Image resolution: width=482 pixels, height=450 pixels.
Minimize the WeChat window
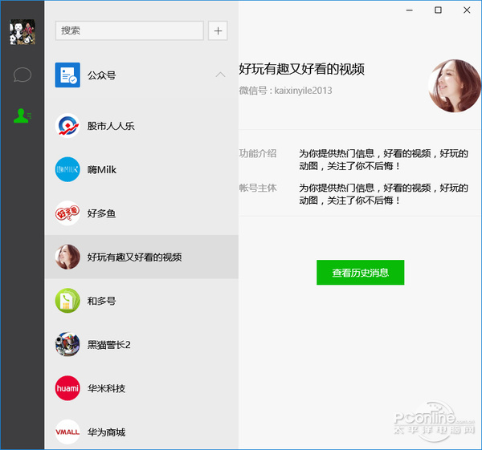[x=410, y=10]
